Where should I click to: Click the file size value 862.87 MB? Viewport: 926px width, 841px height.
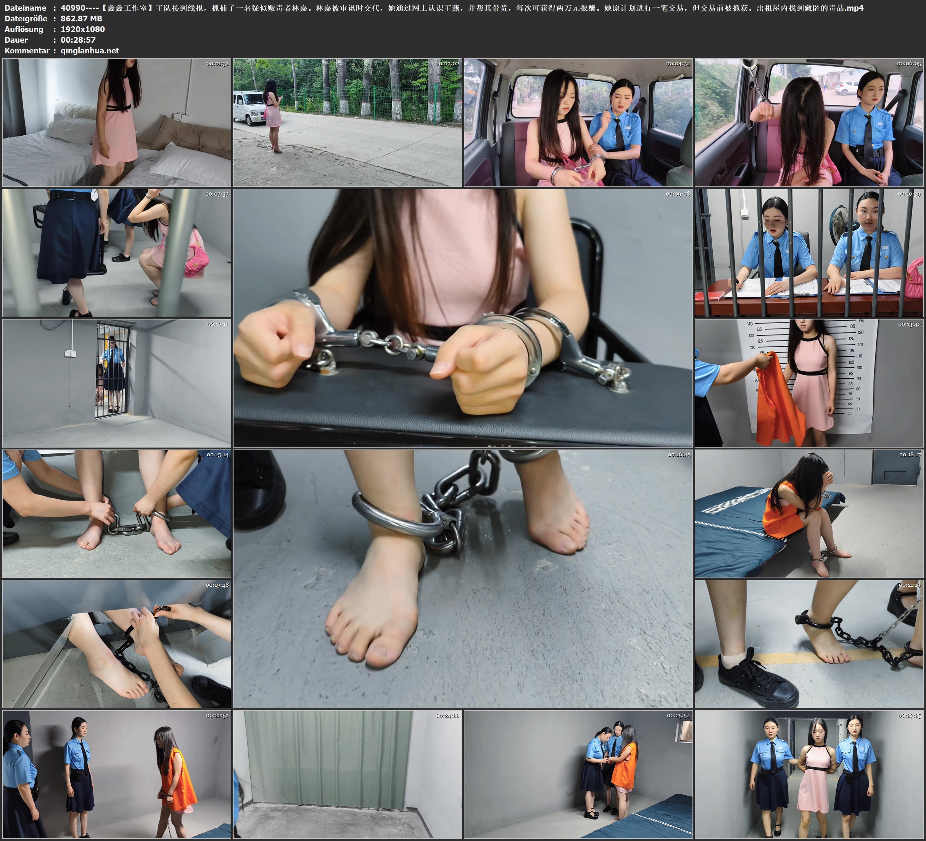[x=81, y=18]
